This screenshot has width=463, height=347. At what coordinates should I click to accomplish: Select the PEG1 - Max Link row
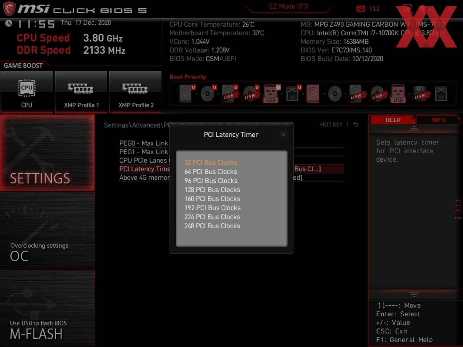pos(231,152)
